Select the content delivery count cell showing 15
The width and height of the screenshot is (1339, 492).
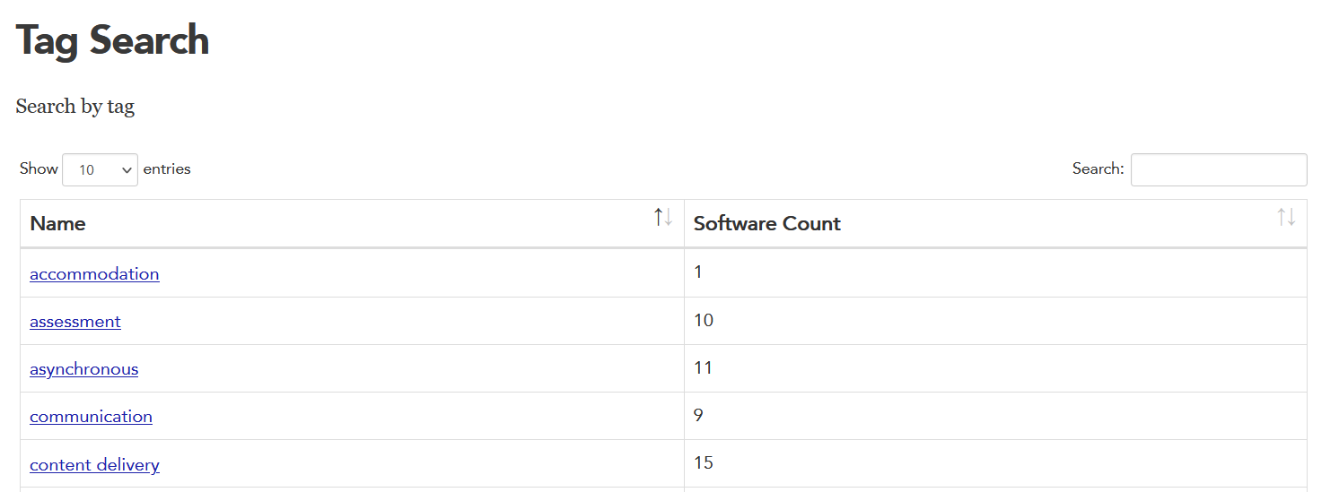704,462
